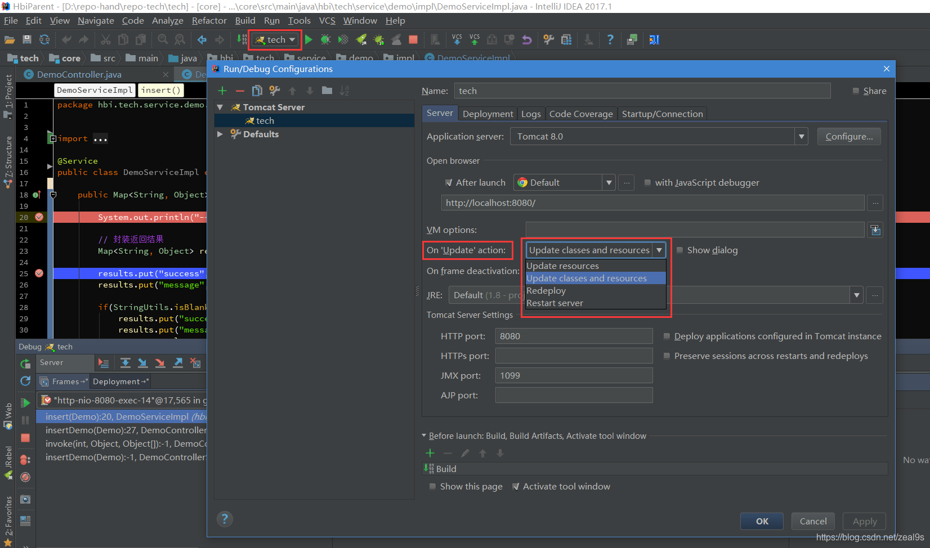Switch to the Code Coverage tab

coord(581,114)
